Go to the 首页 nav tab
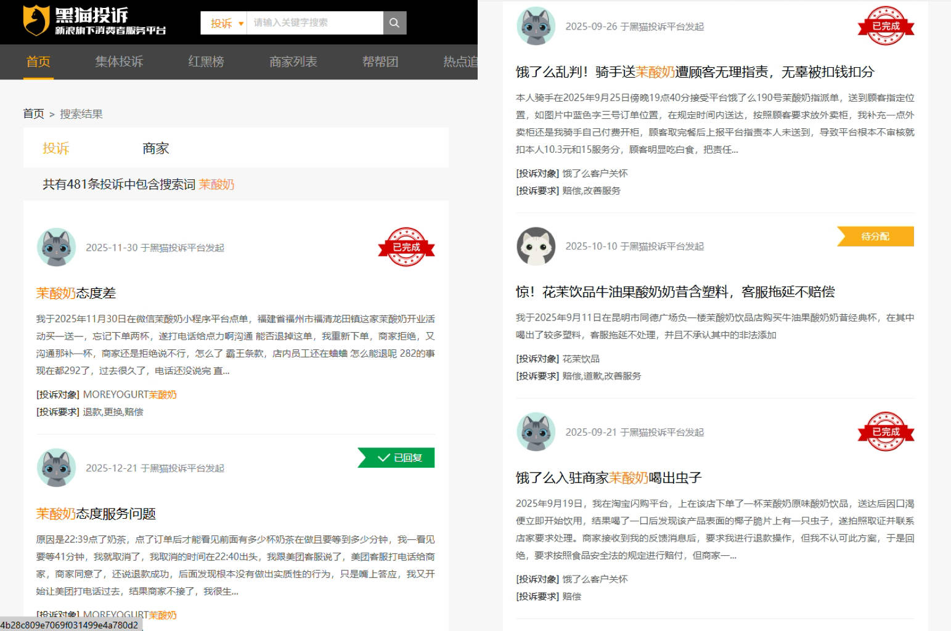951x631 pixels. (38, 62)
